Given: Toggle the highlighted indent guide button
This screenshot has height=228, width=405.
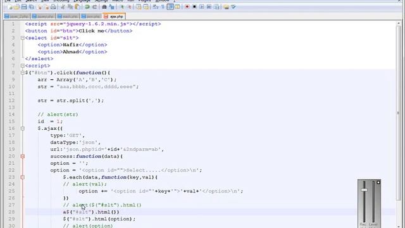Looking at the screenshot, I should coord(170,7).
